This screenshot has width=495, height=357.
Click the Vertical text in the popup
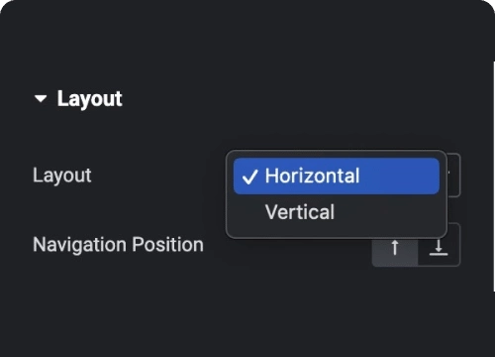[300, 212]
